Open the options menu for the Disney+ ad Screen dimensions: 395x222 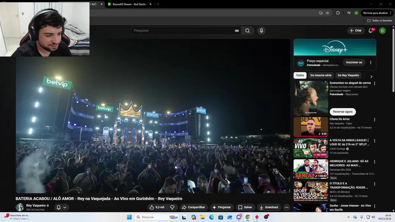[371, 62]
